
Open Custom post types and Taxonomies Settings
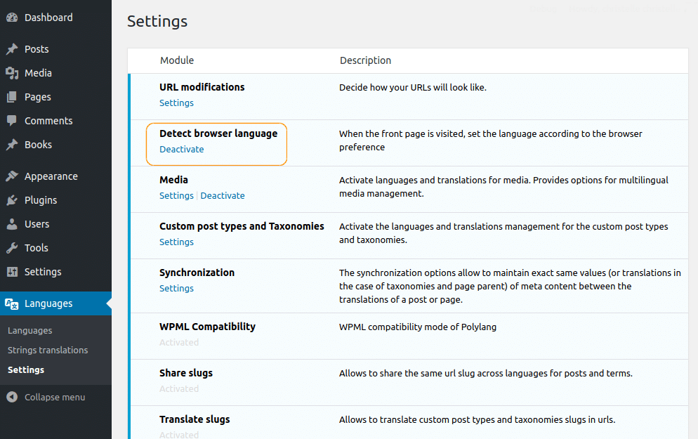[176, 242]
